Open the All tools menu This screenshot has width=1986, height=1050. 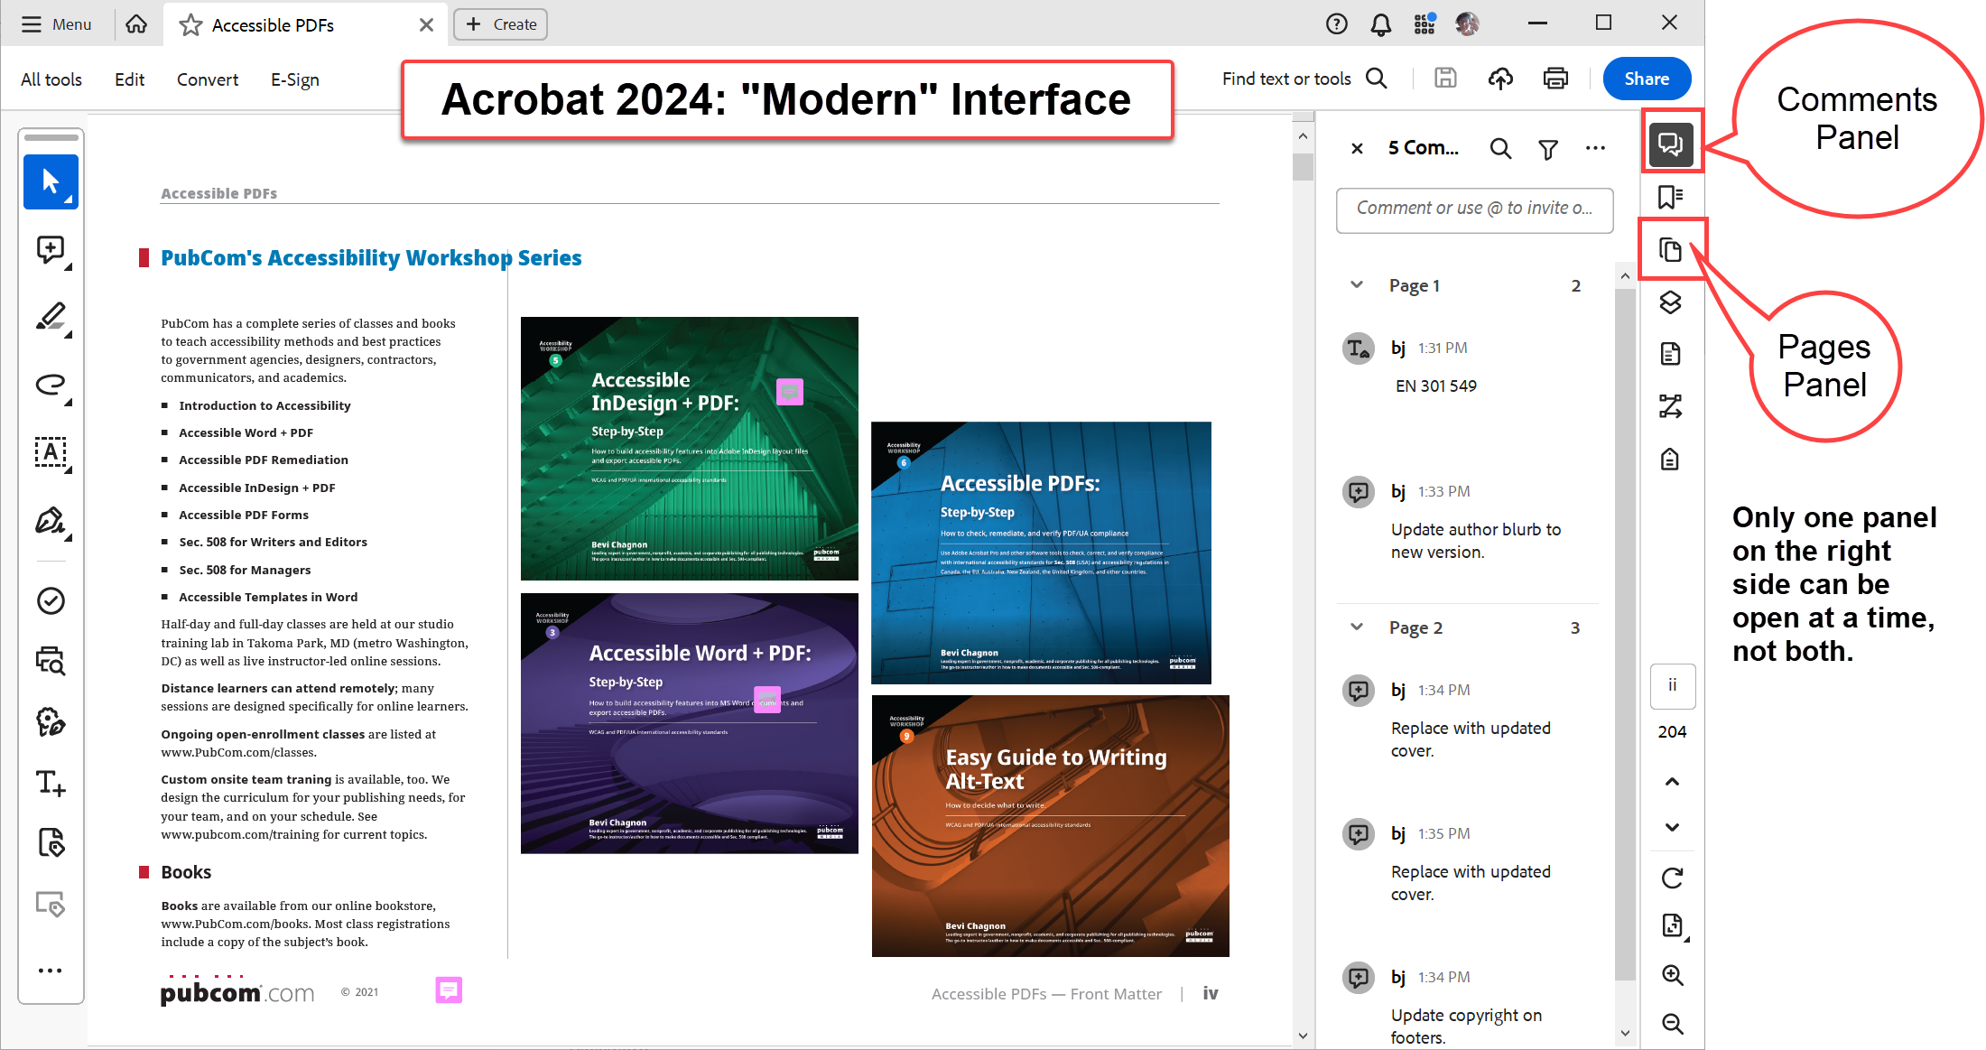[x=51, y=79]
